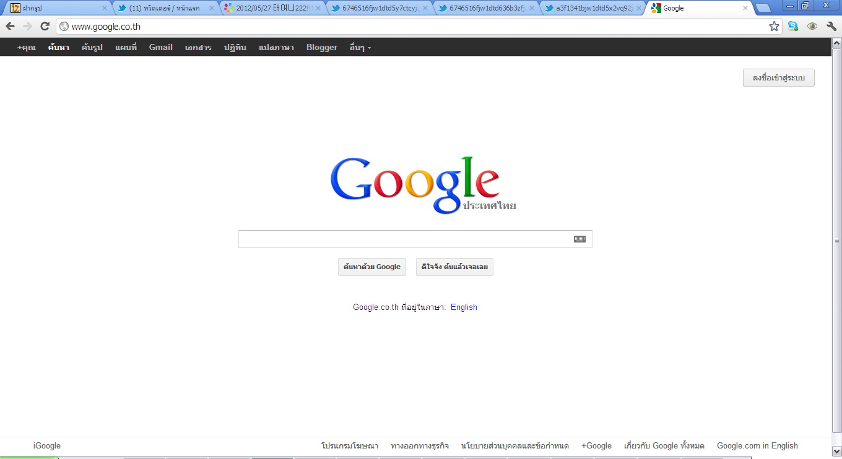Open Gmail from the Google bar
This screenshot has width=842, height=459.
[161, 47]
